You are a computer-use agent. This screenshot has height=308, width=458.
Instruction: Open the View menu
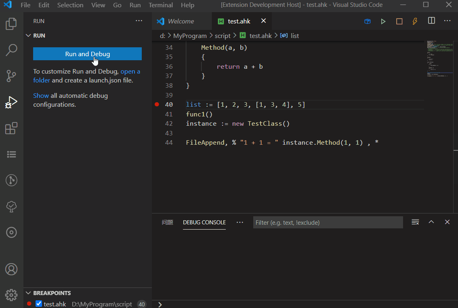[x=98, y=5]
